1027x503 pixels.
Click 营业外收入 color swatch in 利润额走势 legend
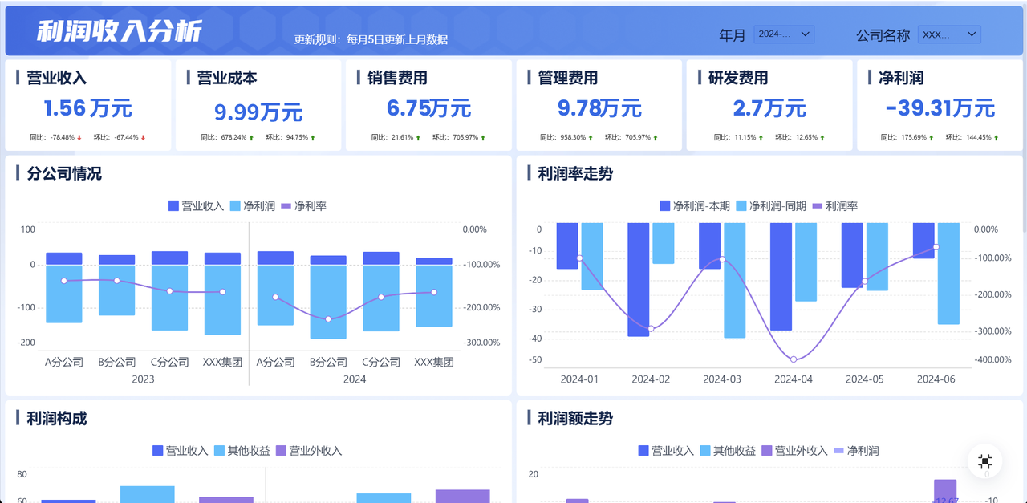[x=766, y=451]
